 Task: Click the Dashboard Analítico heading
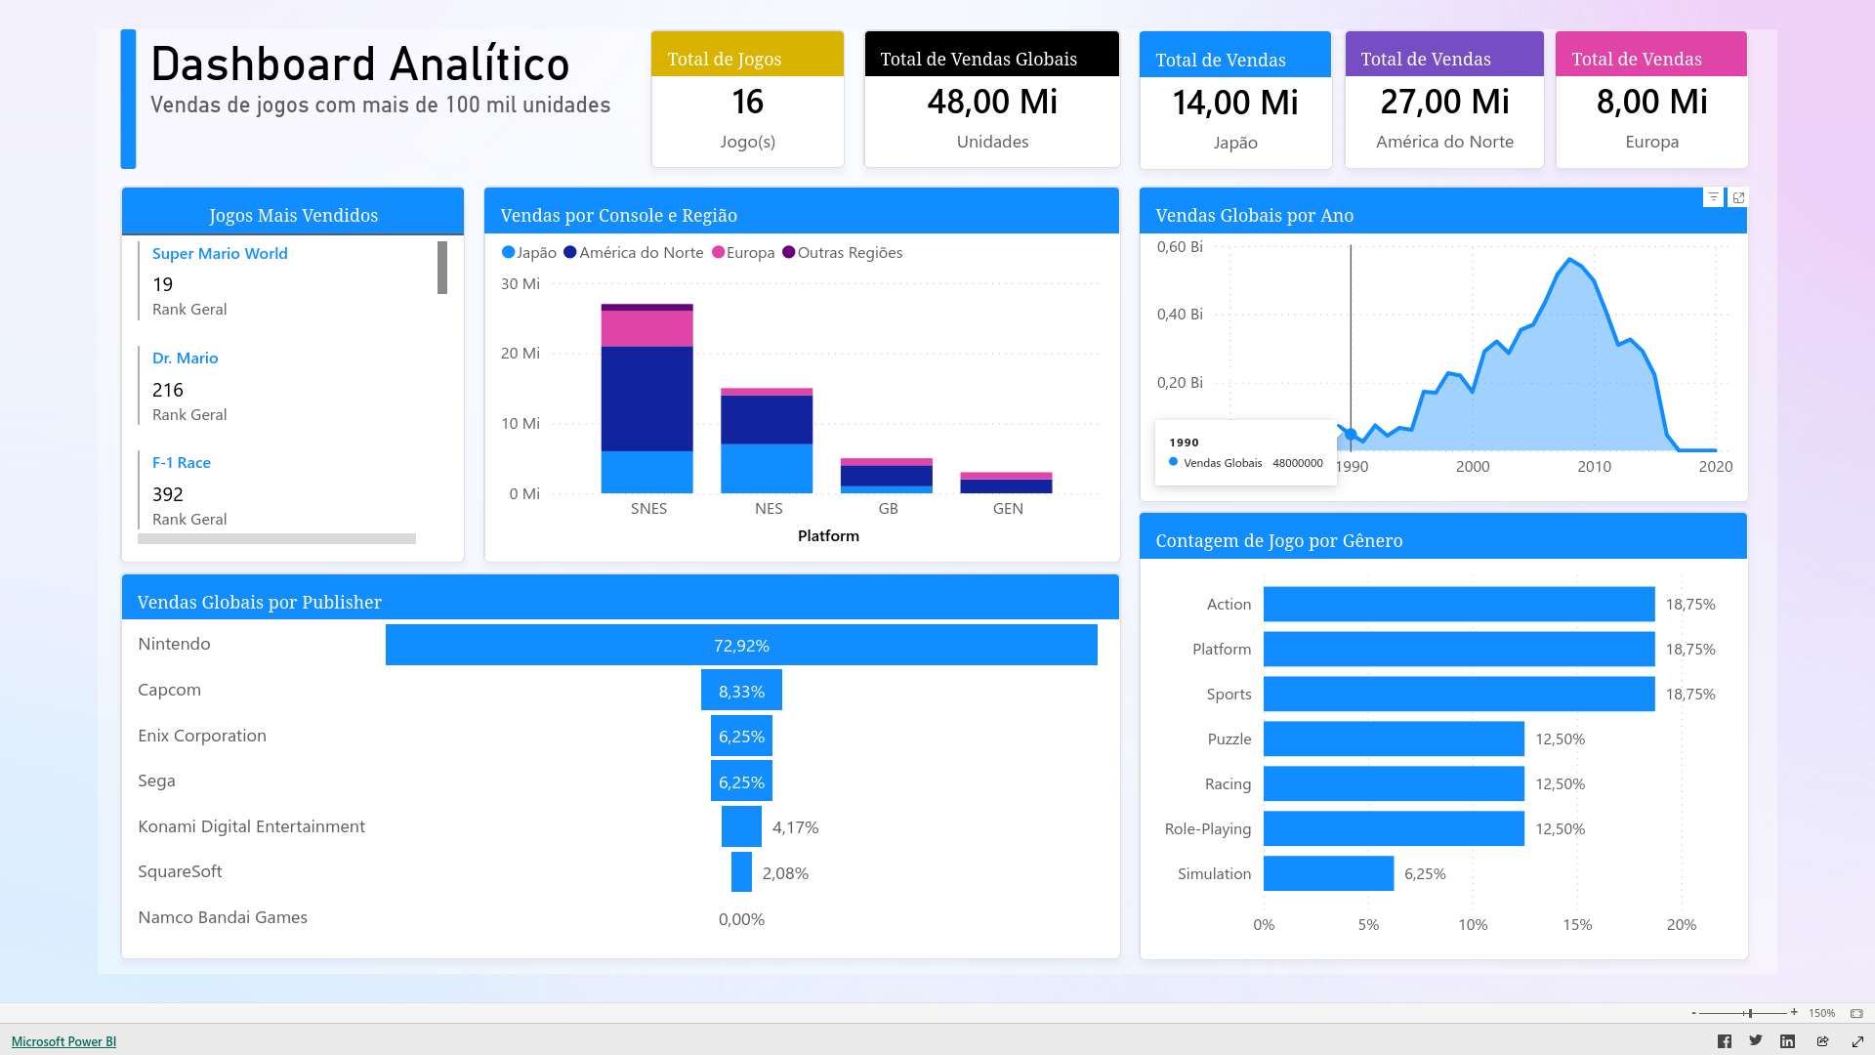(360, 64)
